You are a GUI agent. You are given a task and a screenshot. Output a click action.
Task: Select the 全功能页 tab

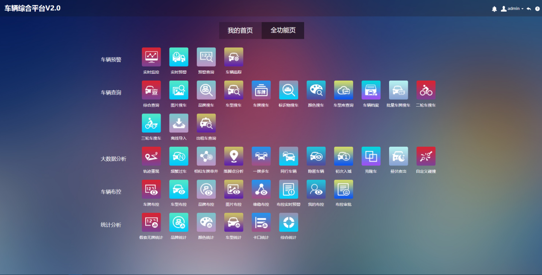coord(283,31)
